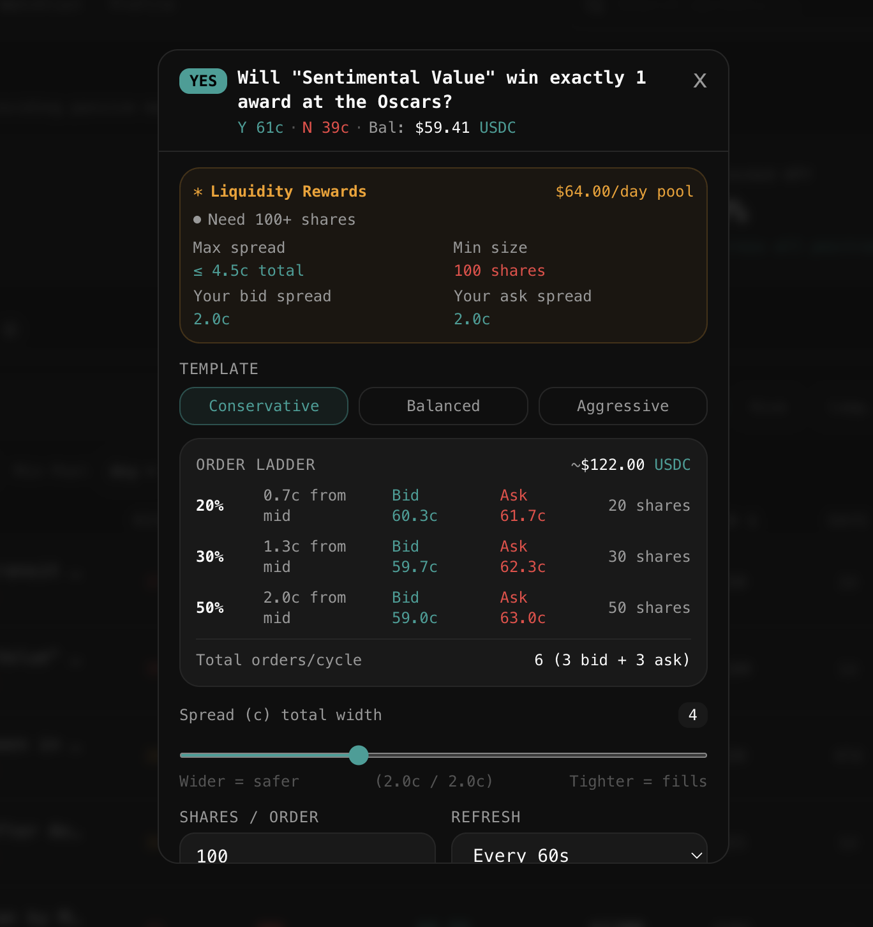
Task: Click the N 39c price label
Action: 325,128
